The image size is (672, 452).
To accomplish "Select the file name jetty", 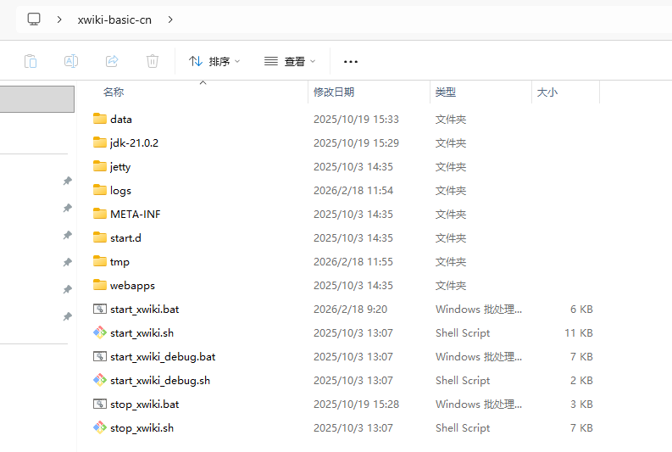I will pyautogui.click(x=120, y=167).
